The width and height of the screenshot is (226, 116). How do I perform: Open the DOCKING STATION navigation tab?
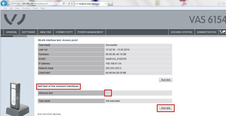point(181,32)
